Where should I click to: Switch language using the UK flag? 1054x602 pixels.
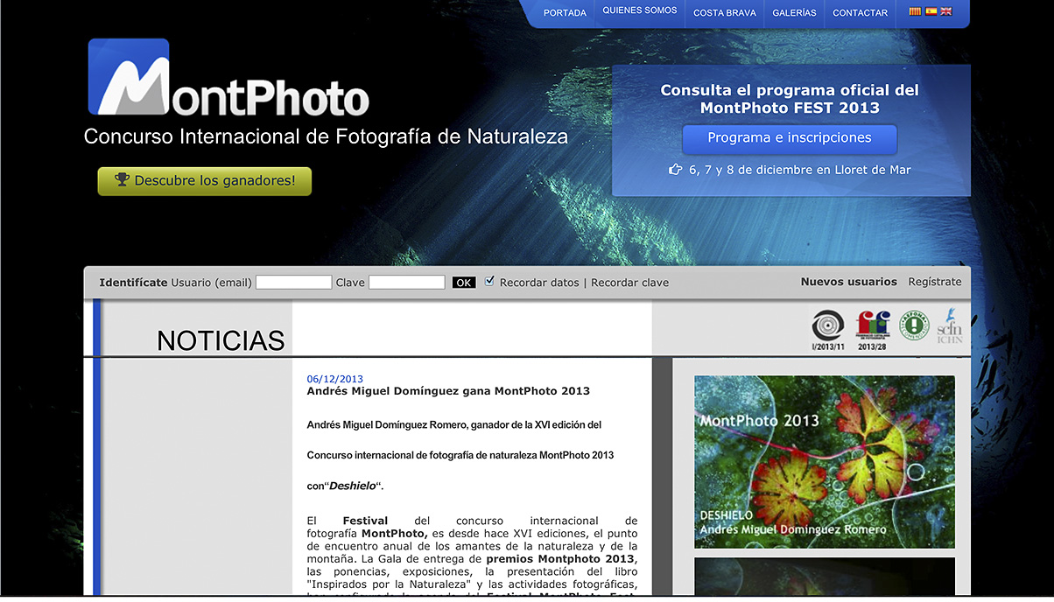pos(946,11)
